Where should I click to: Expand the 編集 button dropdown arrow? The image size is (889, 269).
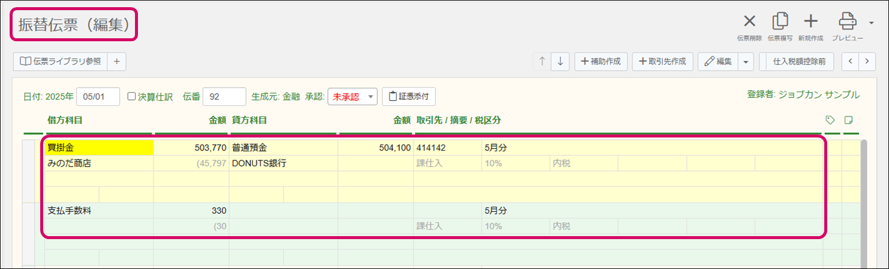click(x=745, y=61)
